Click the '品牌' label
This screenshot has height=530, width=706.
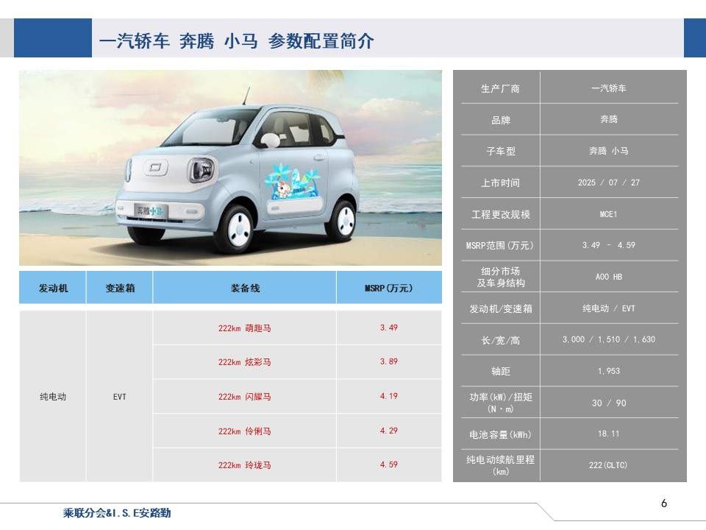click(x=500, y=120)
